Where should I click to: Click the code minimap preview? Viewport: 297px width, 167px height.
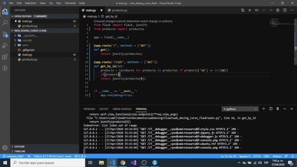(x=281, y=22)
